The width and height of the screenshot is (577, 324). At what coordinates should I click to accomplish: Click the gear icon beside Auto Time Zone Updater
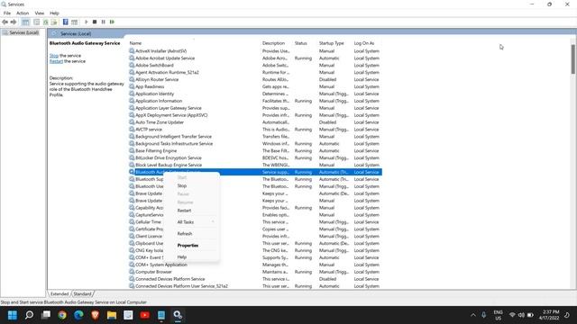(x=132, y=122)
